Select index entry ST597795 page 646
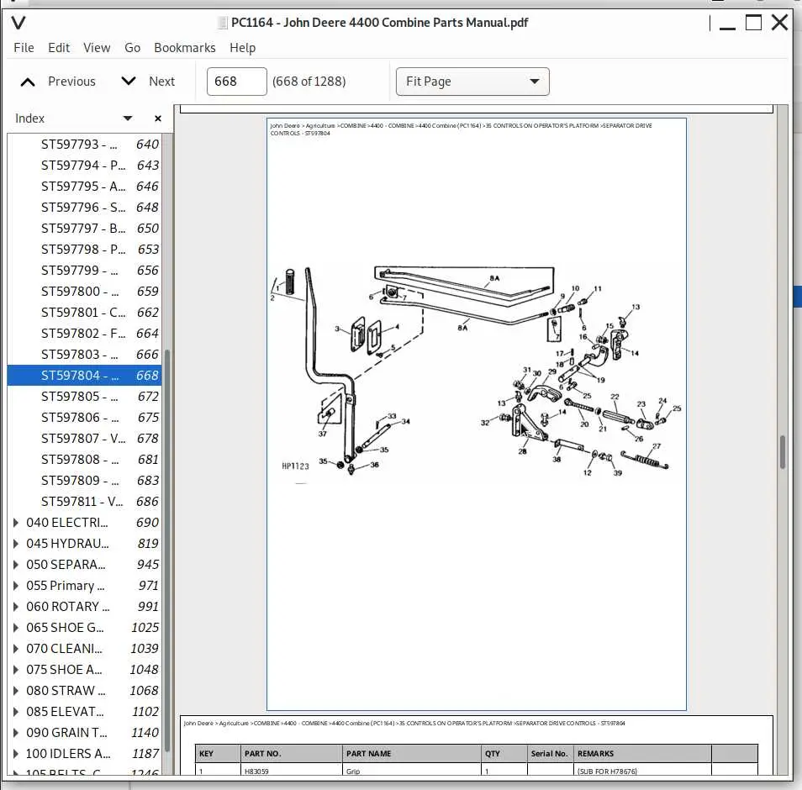The image size is (802, 790). 84,186
